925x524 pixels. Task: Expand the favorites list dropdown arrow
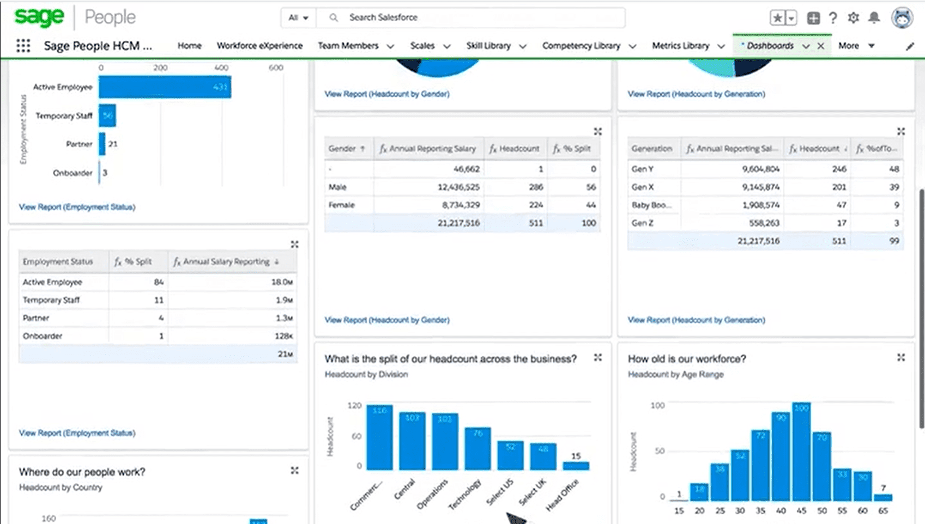coord(791,18)
